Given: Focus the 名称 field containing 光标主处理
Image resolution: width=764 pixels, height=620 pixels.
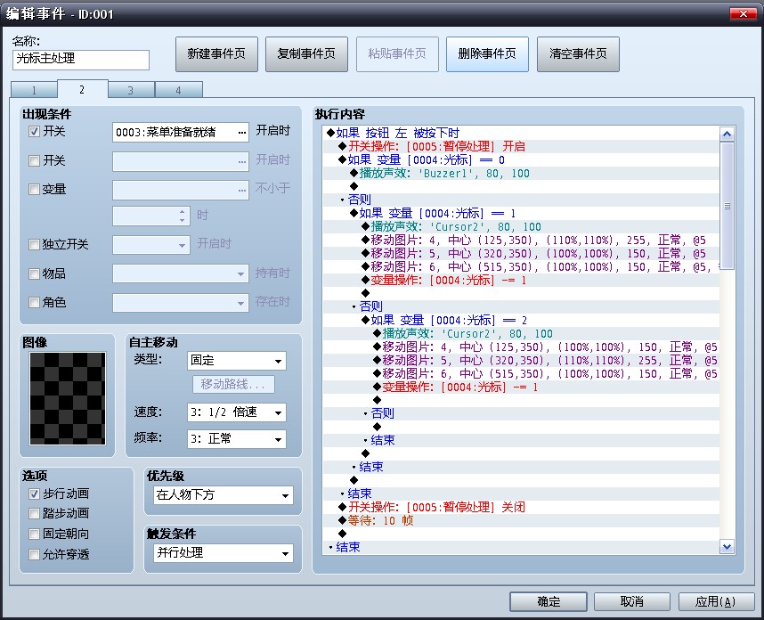Looking at the screenshot, I should 81,59.
